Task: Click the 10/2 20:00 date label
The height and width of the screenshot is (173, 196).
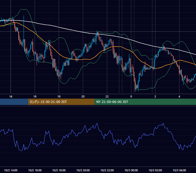Action: [83, 170]
